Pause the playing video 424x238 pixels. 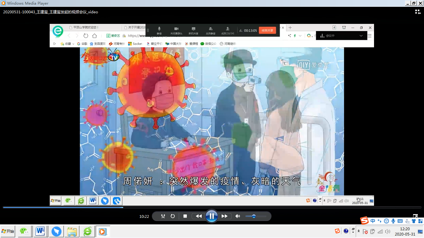[212, 216]
